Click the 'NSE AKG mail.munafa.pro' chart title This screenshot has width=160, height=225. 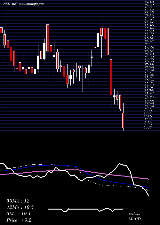click(x=23, y=4)
